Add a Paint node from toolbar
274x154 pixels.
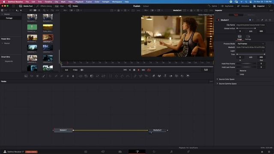tap(43, 76)
